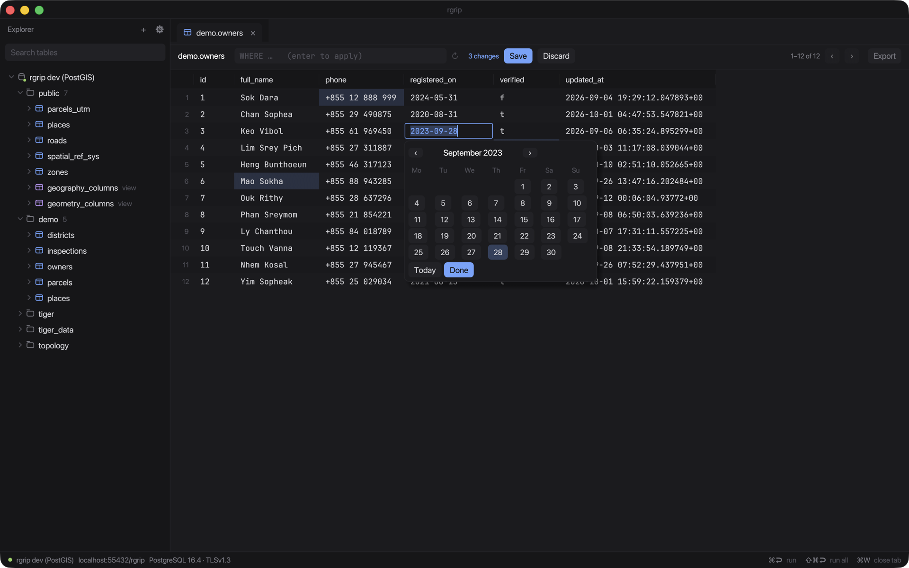The width and height of the screenshot is (909, 568).
Task: Close the demo.owners tab
Action: [253, 33]
